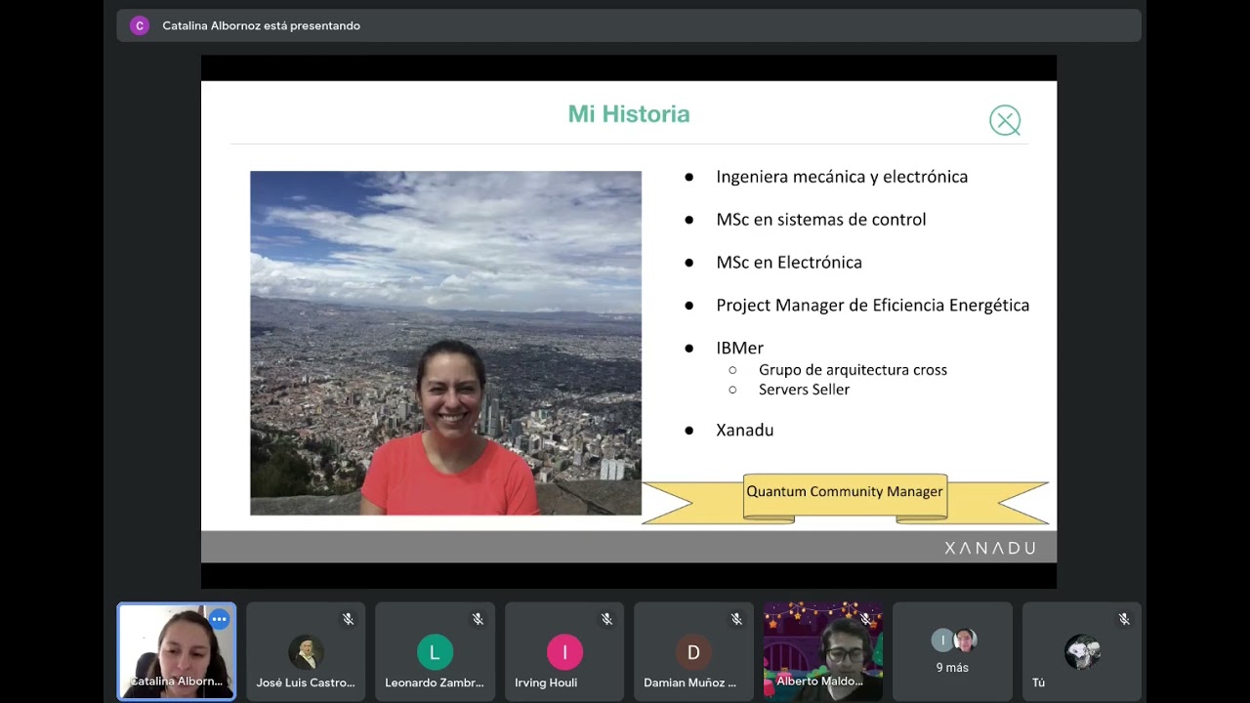Select Irving Houli's pink I tile

point(564,651)
